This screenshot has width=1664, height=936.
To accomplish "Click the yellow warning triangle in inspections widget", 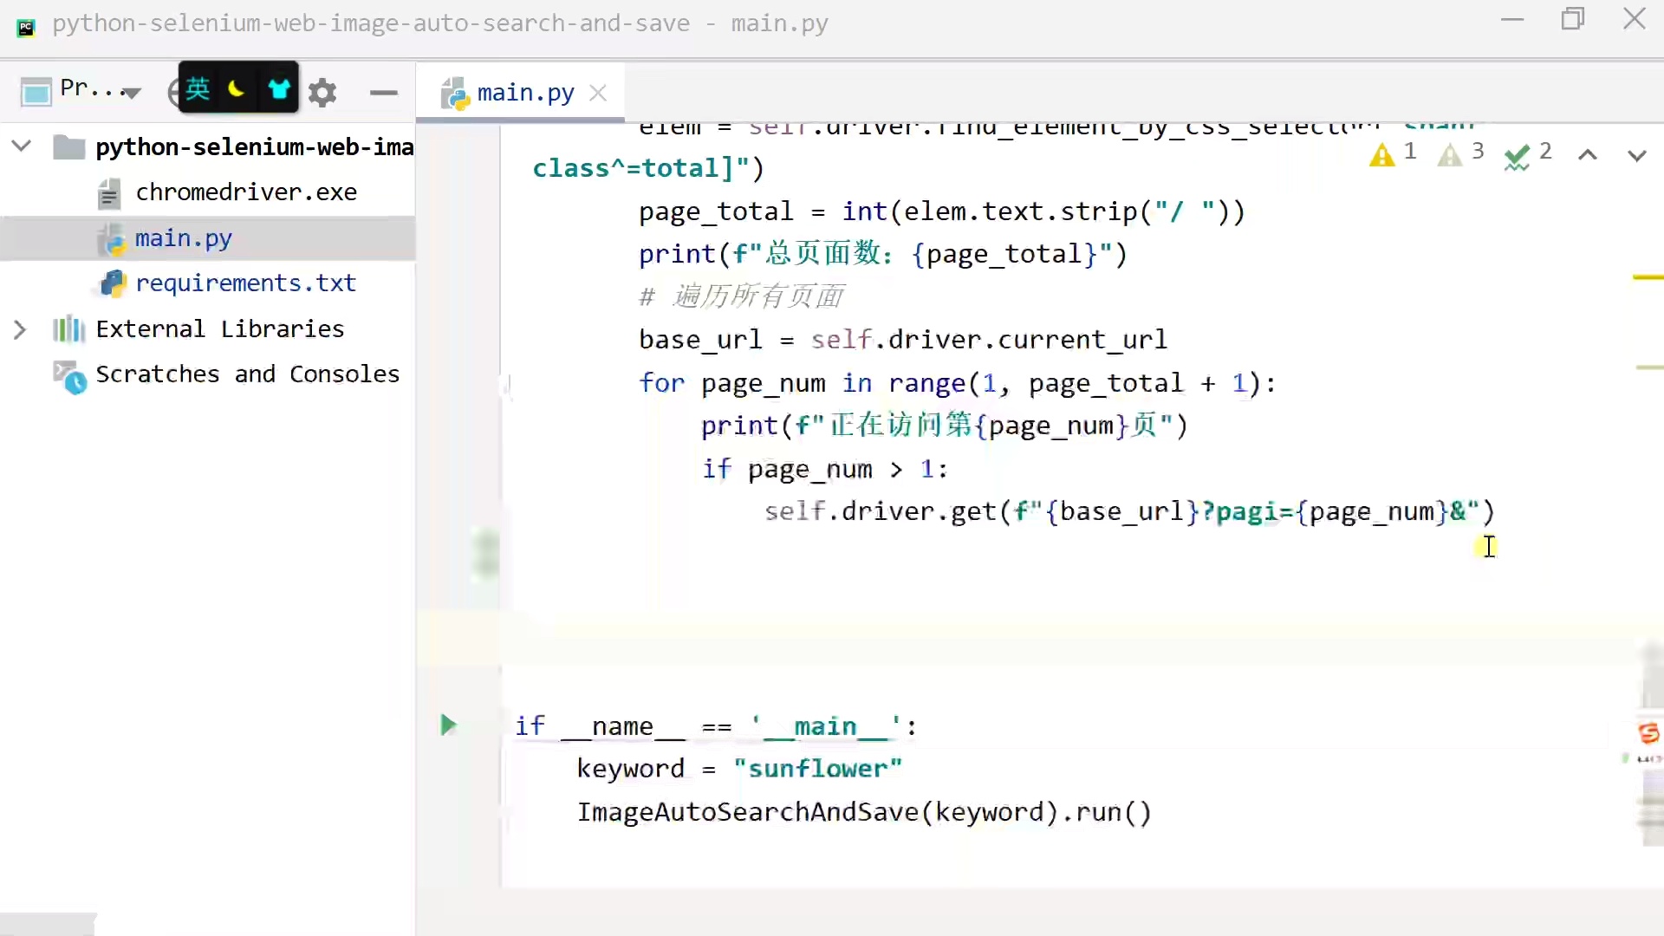I will 1383,154.
